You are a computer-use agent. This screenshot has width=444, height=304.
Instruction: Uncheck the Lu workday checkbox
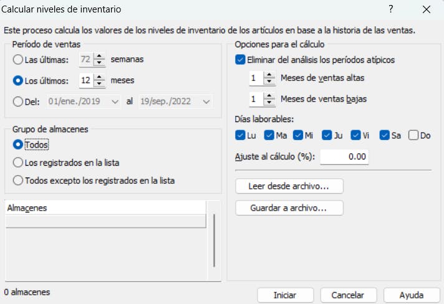pos(241,135)
